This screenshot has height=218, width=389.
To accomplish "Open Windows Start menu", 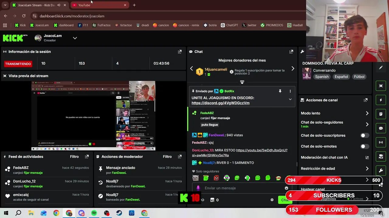I will 6,213.
